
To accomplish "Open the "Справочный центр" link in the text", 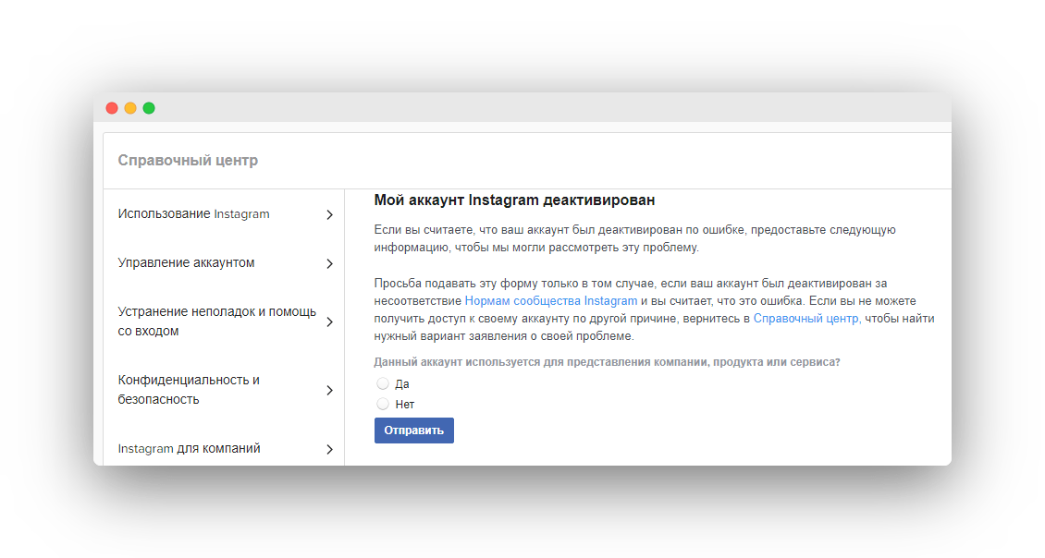I will 806,319.
